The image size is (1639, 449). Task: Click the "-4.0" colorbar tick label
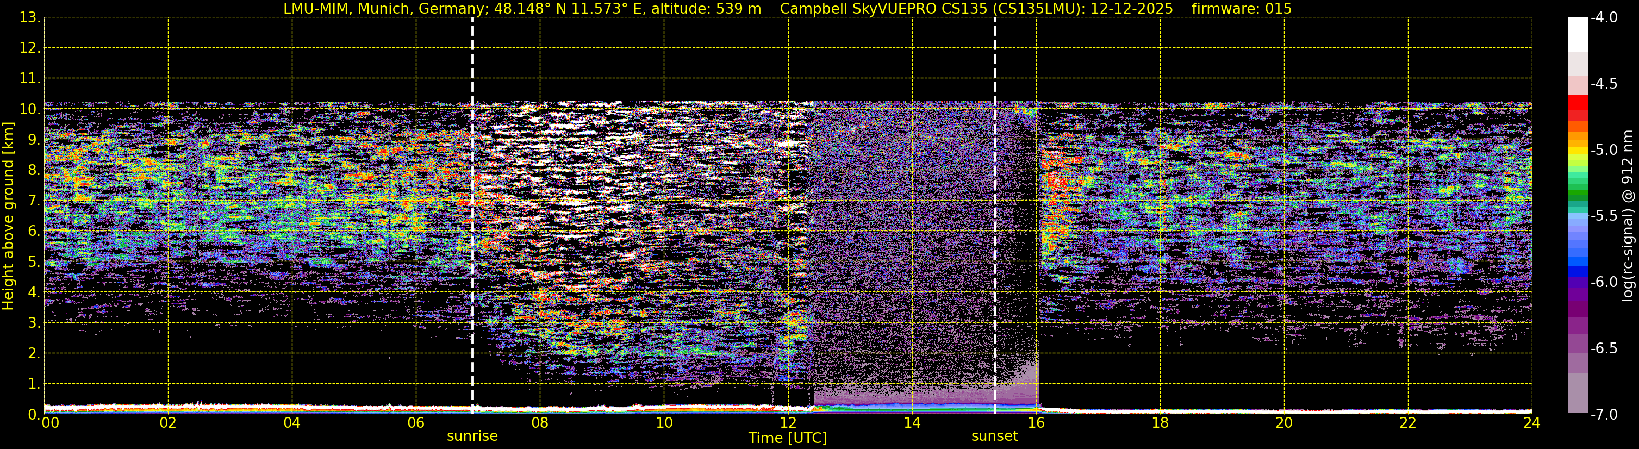pos(1604,18)
